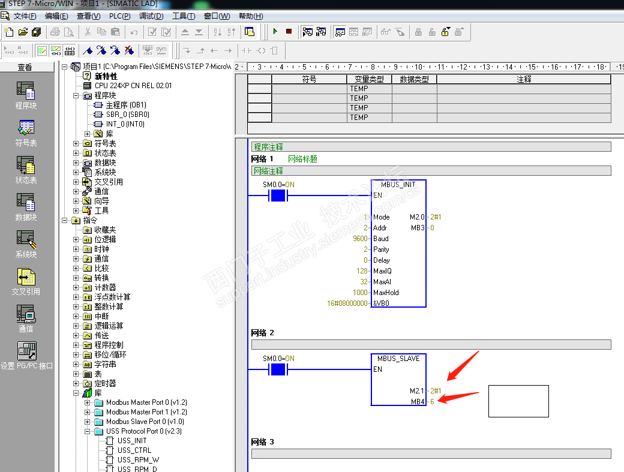This screenshot has width=624, height=472.
Task: Expand Modbus Slave Port 0 library
Action: [87, 422]
